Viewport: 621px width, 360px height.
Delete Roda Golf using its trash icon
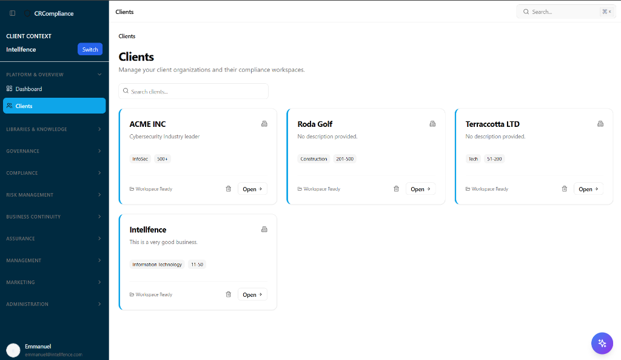point(397,189)
